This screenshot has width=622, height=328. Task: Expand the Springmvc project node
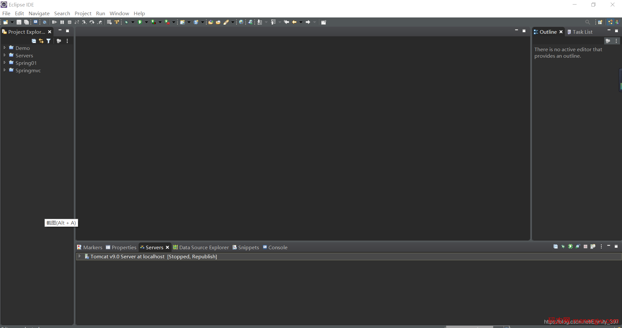pos(5,70)
